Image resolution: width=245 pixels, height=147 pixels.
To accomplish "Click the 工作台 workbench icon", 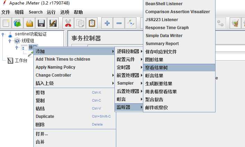I will pos(10,60).
